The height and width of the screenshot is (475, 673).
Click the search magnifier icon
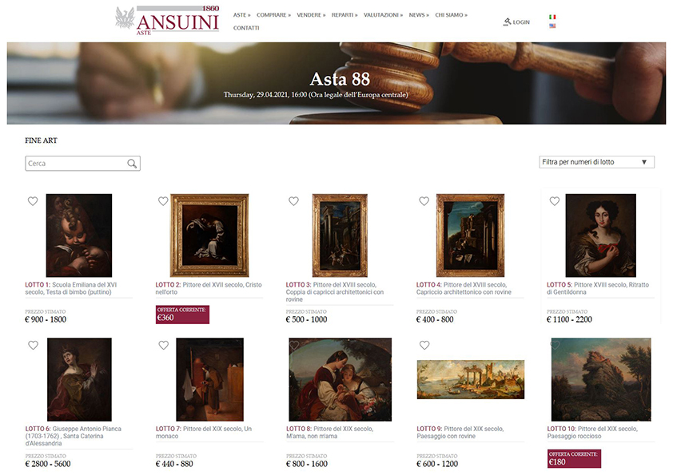coord(132,164)
